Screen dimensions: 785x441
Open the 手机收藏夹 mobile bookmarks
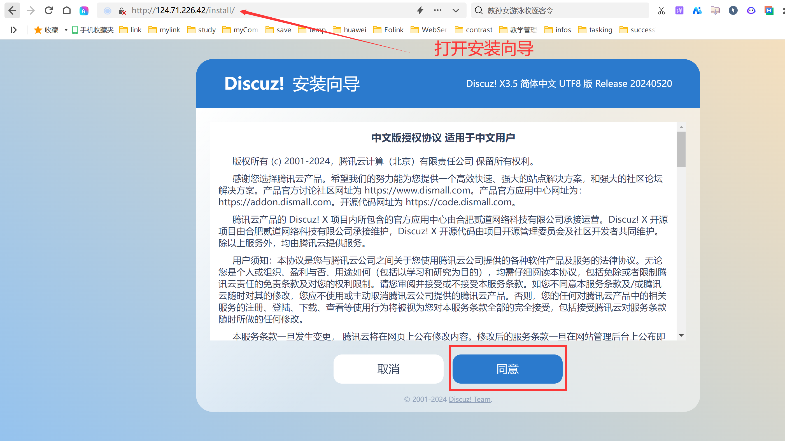[93, 30]
